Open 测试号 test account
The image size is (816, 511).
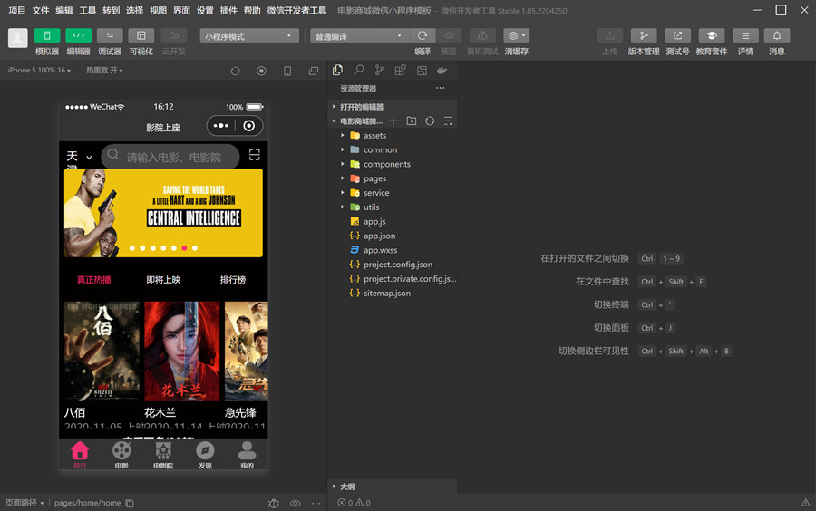[677, 35]
